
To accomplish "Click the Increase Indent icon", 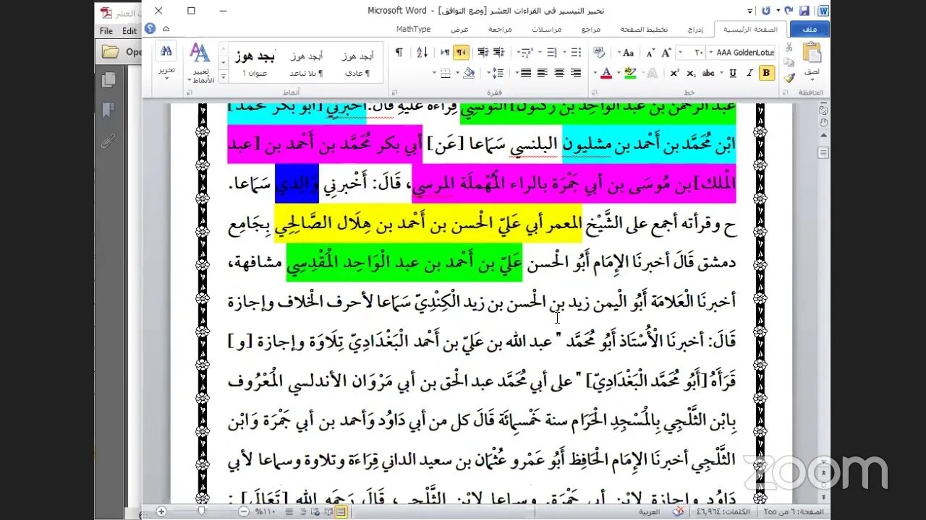I will pos(482,52).
